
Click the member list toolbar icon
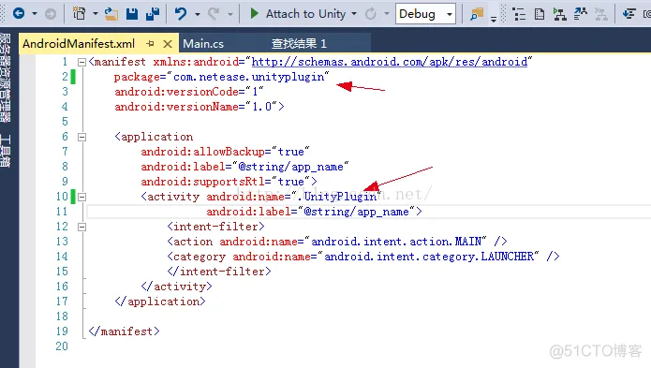(x=519, y=14)
